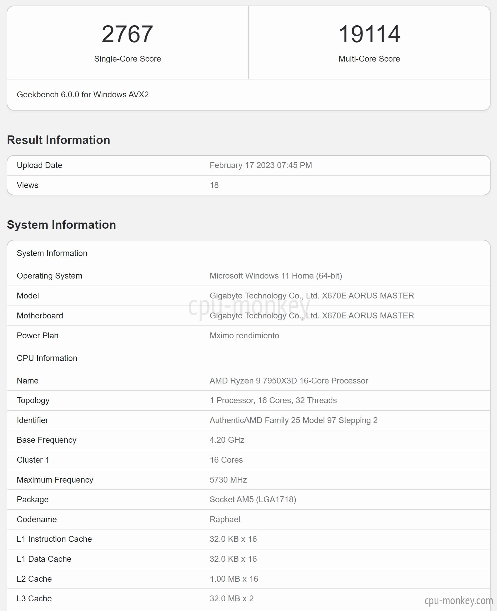Click the 5730 MHz value
The width and height of the screenshot is (497, 611).
click(228, 480)
